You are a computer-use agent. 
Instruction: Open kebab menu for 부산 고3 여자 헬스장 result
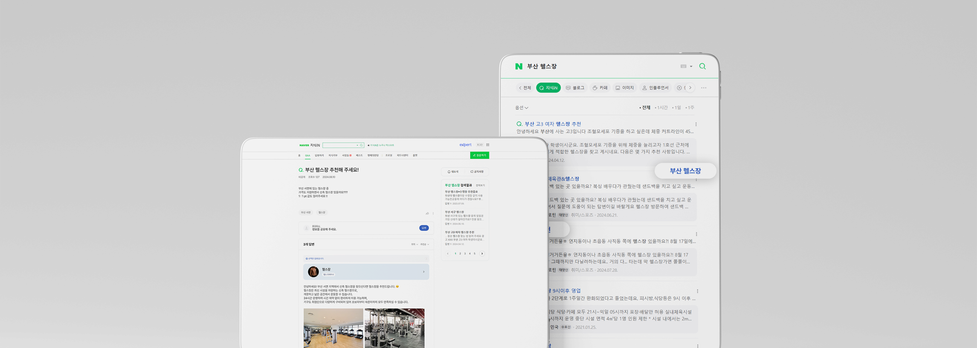coord(696,124)
